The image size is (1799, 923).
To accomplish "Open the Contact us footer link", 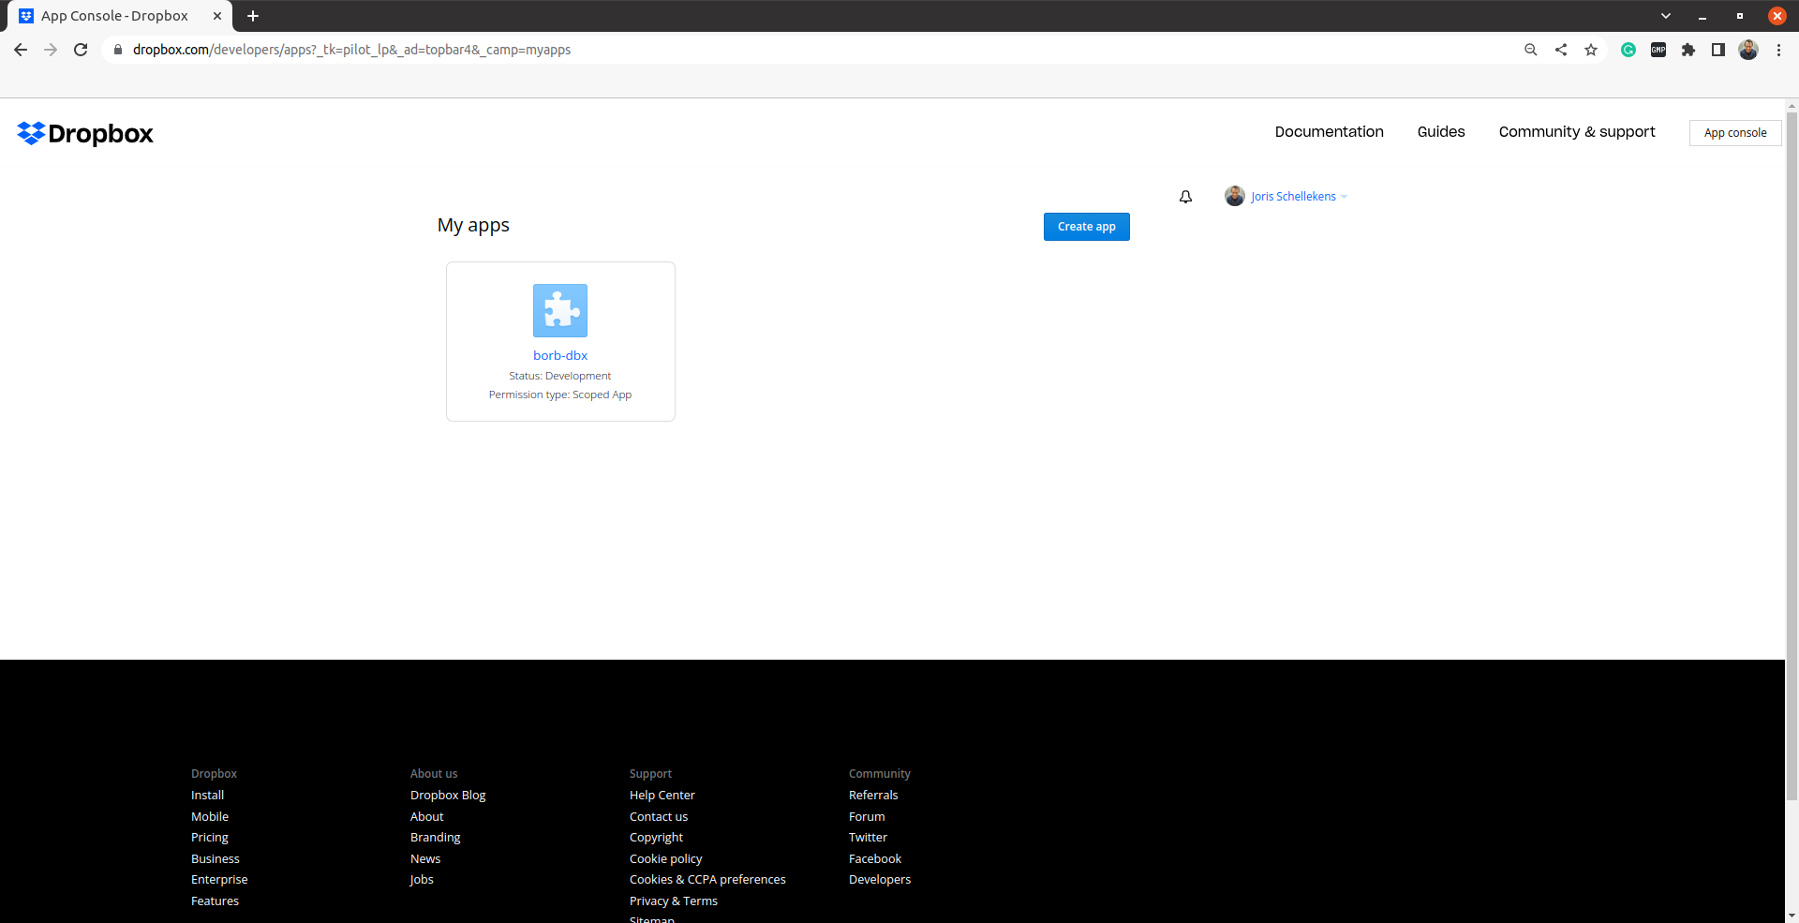I will click(x=659, y=817).
